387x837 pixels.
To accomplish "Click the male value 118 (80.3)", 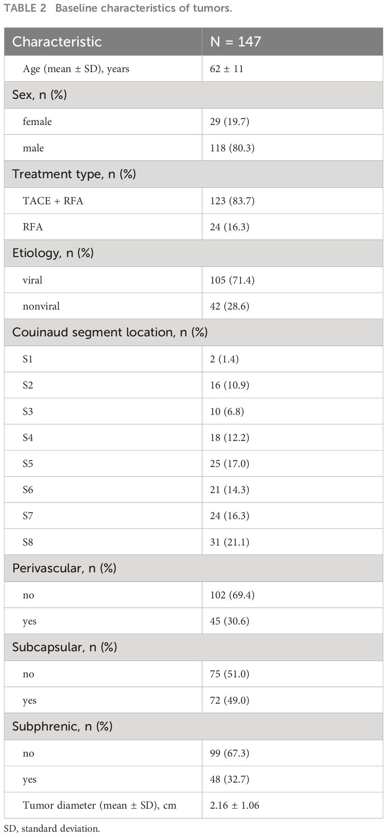I will click(x=232, y=148).
